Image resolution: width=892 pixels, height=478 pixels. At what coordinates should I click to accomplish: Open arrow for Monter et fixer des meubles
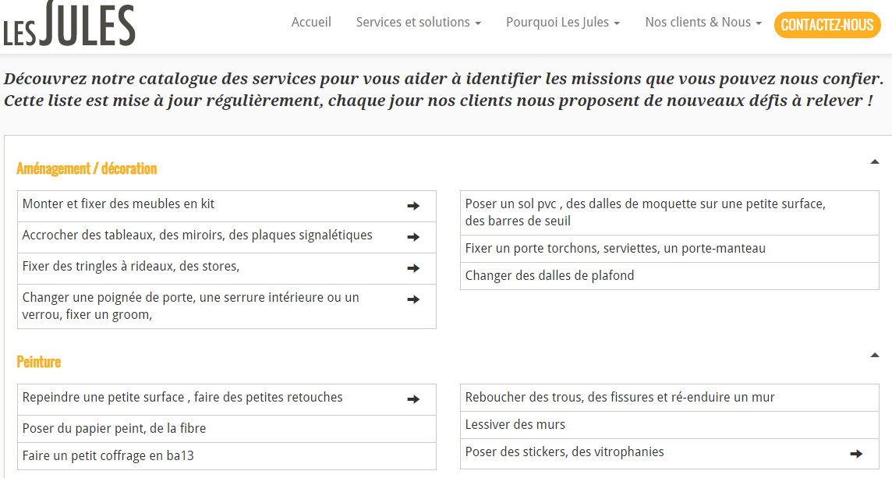pos(413,206)
